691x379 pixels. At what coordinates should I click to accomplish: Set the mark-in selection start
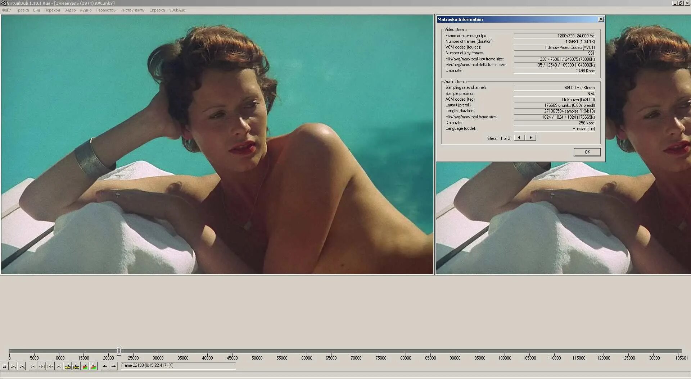tap(105, 366)
